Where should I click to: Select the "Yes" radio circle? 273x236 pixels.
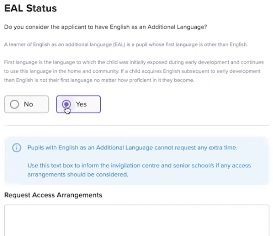coord(66,104)
